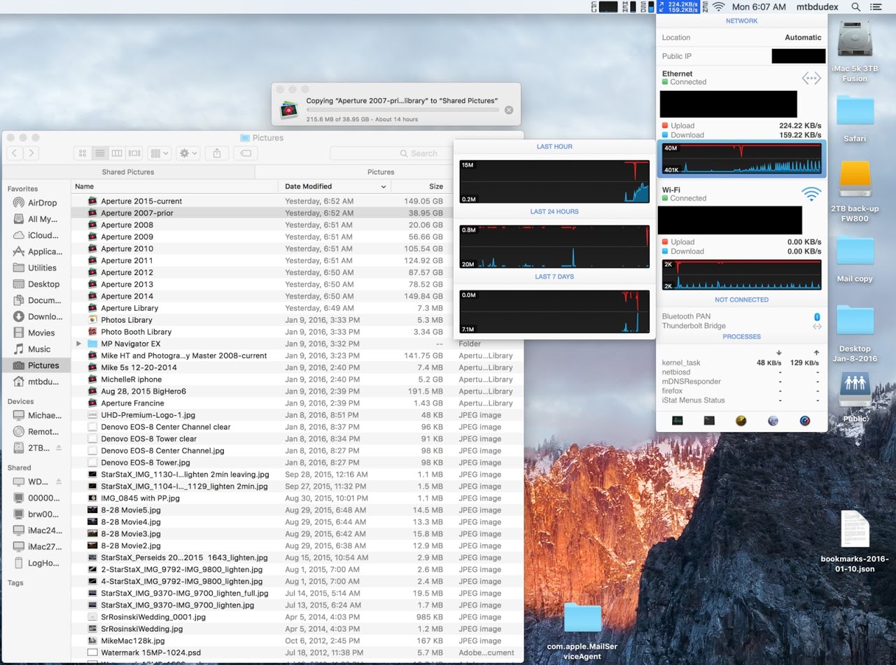Click iStat CPU monitor in menu bar
The image size is (896, 665).
pos(605,6)
